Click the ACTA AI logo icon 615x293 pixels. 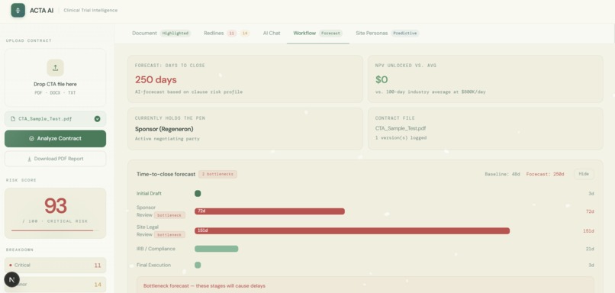coord(18,10)
